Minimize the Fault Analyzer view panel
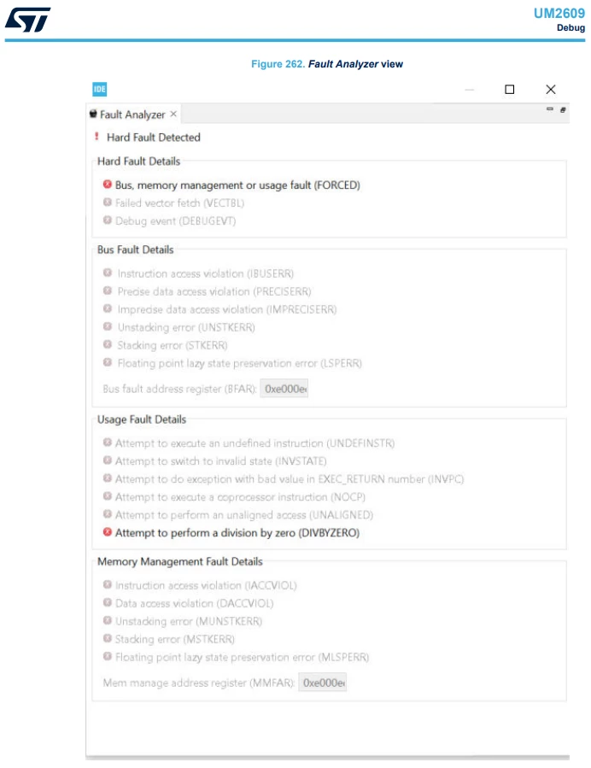 point(549,108)
